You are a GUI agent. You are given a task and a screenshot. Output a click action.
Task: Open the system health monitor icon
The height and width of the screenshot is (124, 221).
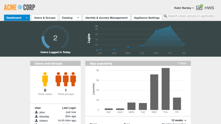point(199,7)
